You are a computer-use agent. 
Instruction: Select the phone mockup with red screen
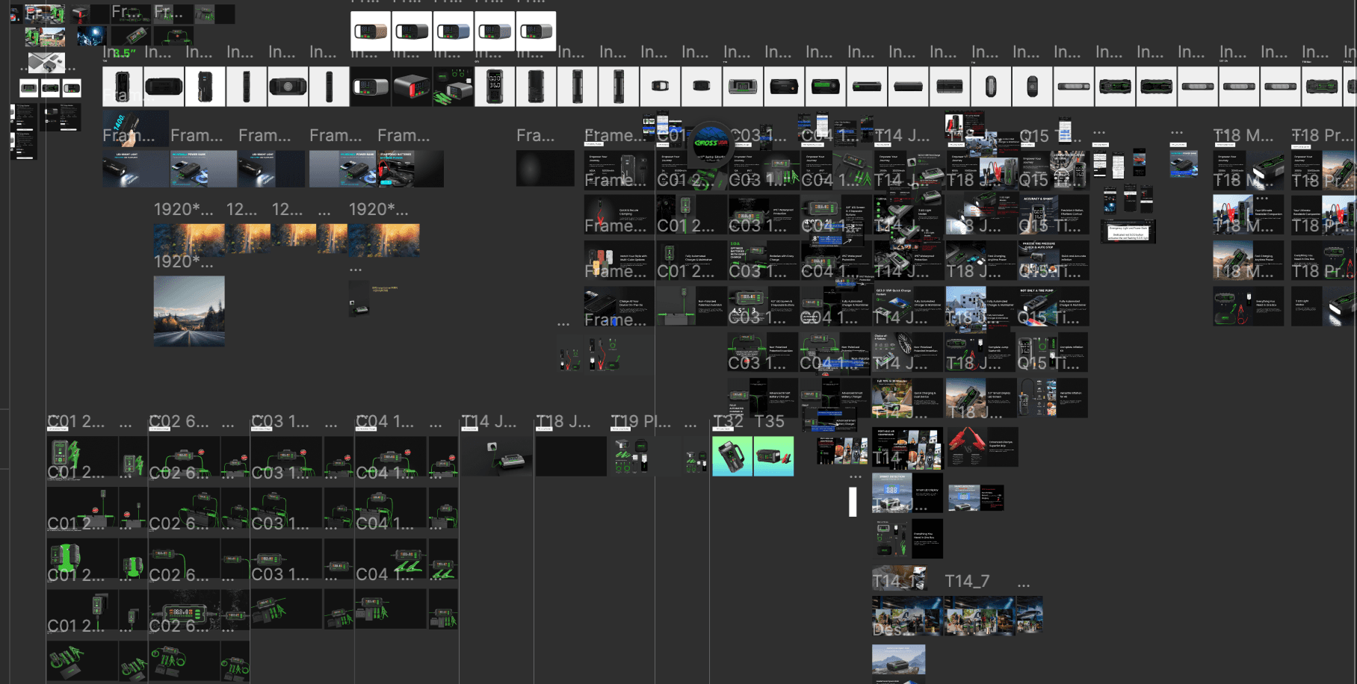(1140, 162)
